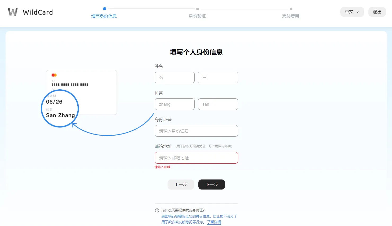Focus the given name field with placeholder 三

[x=218, y=77]
